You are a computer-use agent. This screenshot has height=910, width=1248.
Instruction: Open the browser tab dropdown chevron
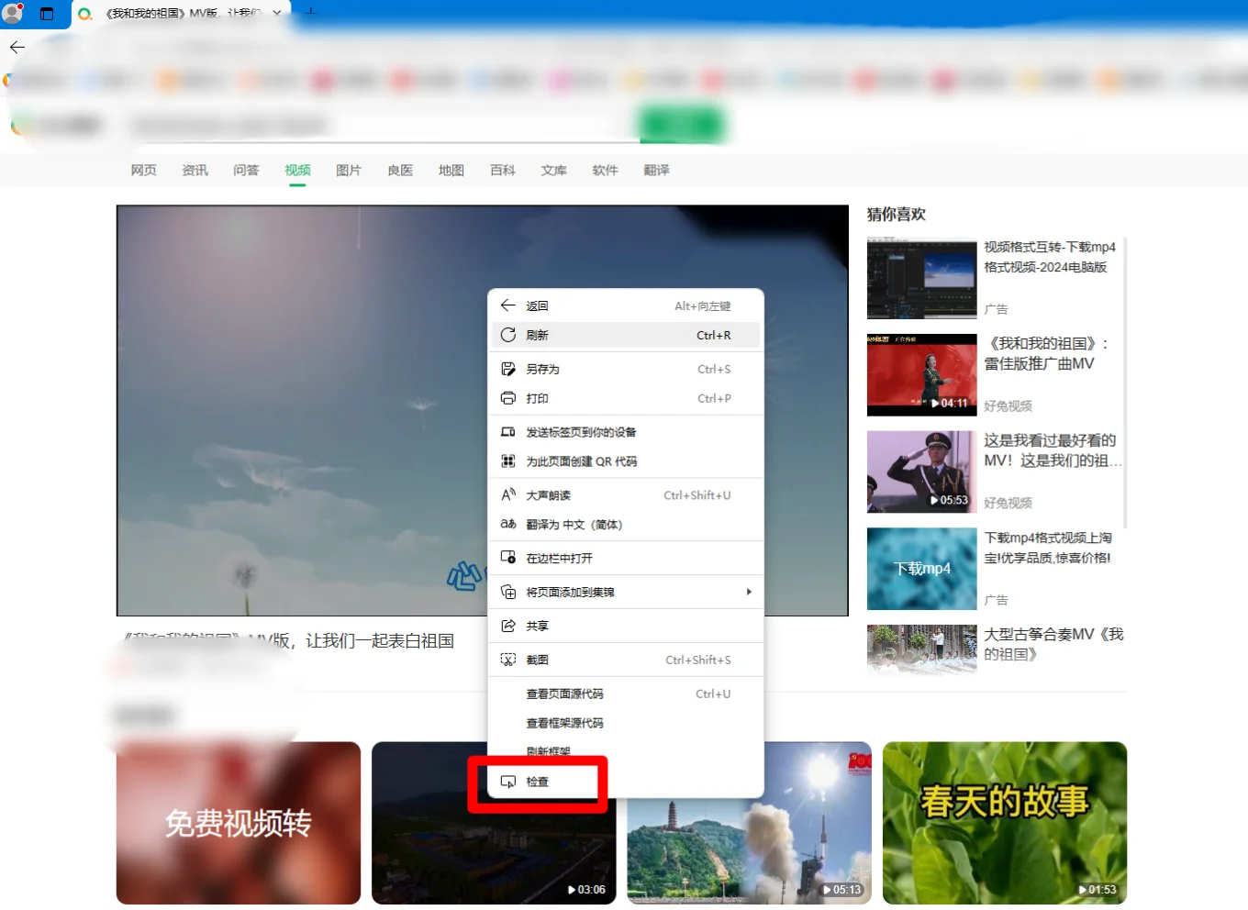[276, 15]
